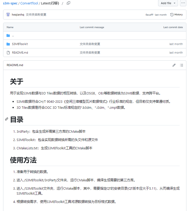Screen dimensions: 189x211
Task: Click the Latest(行标) breadcrumb text
Action: pos(50,3)
